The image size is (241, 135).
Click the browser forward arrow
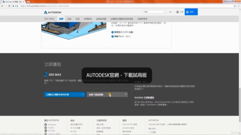point(6,6)
